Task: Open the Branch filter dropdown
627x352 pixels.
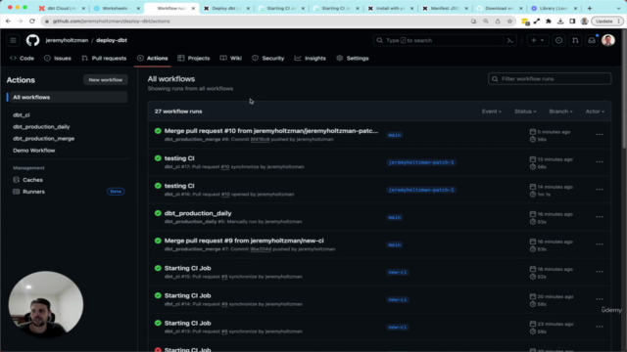Action: click(x=560, y=111)
